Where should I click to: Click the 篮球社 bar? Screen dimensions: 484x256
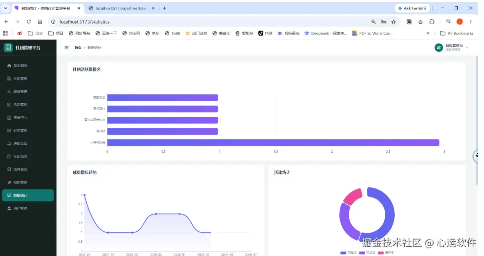point(162,131)
